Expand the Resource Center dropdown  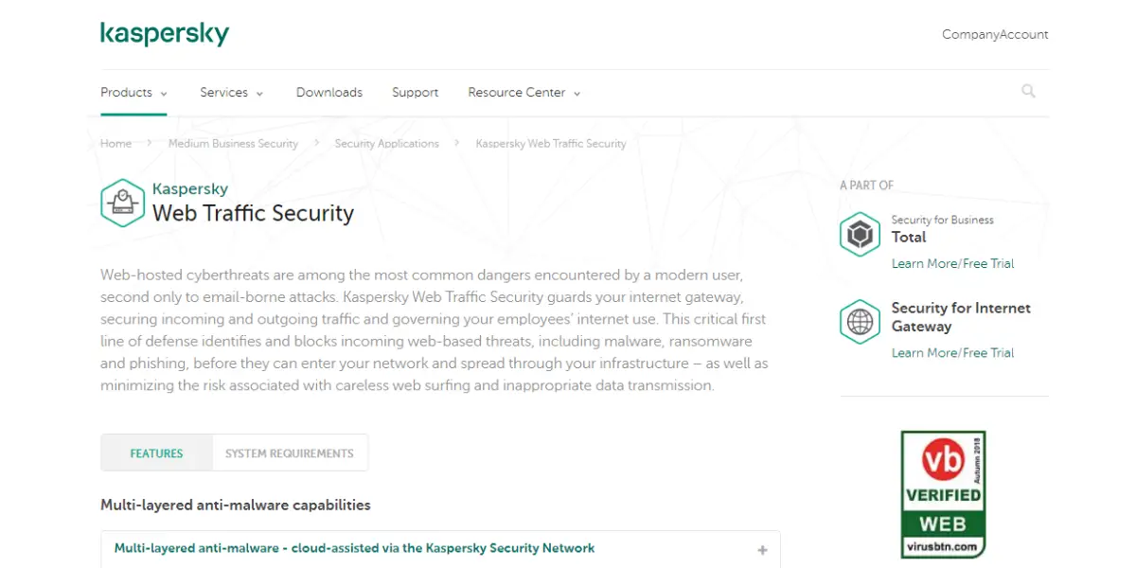[524, 93]
